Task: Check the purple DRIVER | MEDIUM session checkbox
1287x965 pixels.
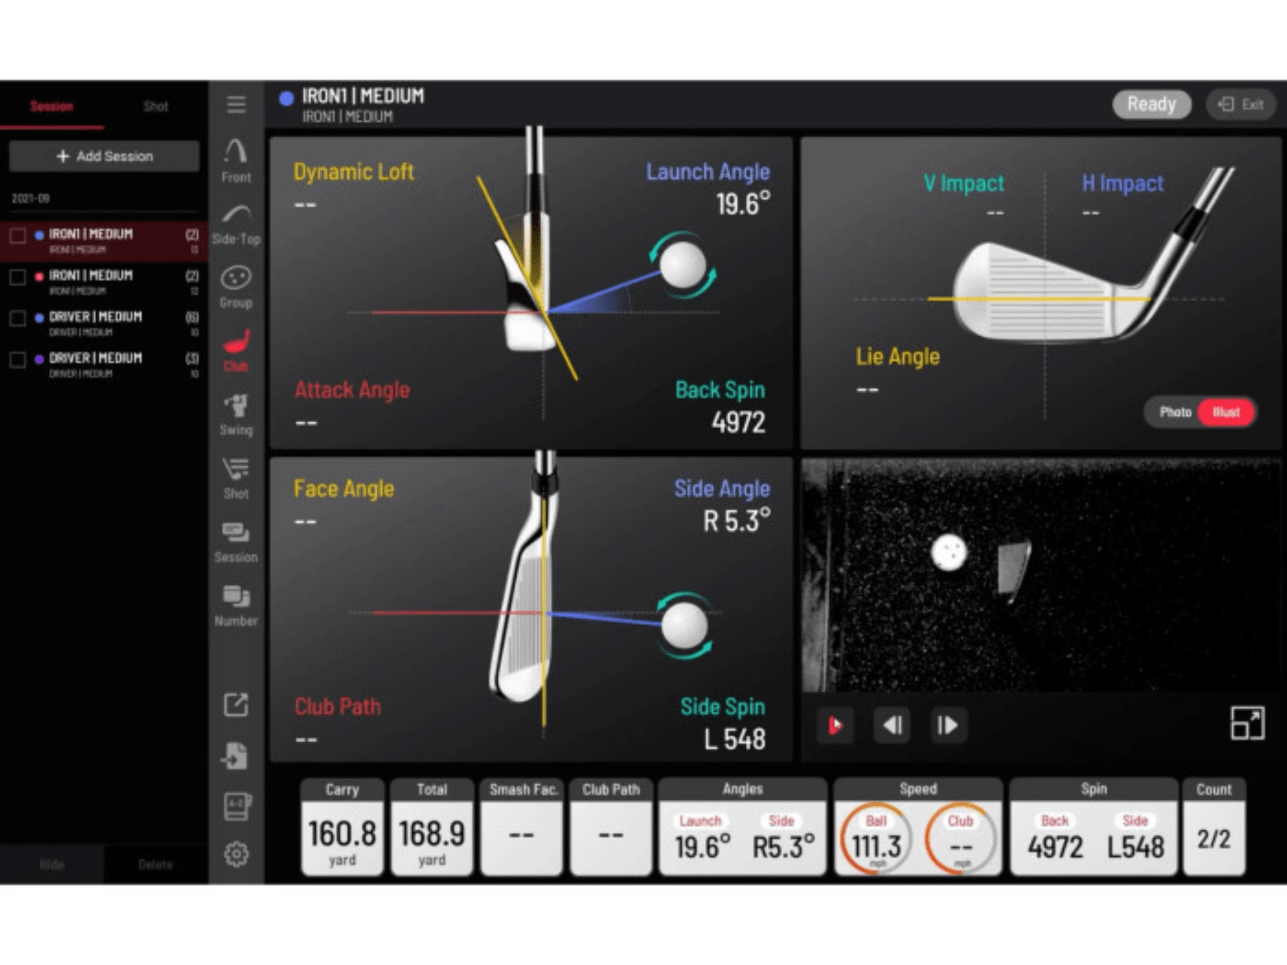Action: coord(18,360)
